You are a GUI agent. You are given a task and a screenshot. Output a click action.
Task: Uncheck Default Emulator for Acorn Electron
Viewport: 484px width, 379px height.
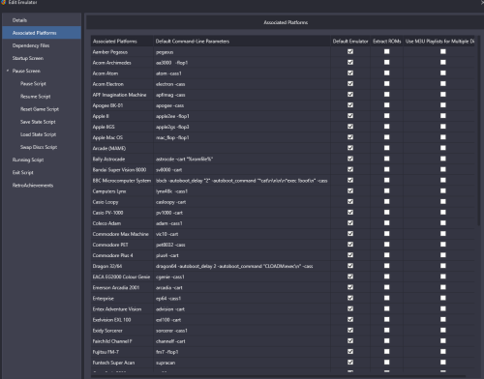coord(350,84)
